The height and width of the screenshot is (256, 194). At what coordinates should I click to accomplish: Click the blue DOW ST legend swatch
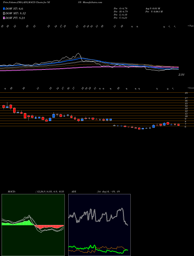(4, 9)
